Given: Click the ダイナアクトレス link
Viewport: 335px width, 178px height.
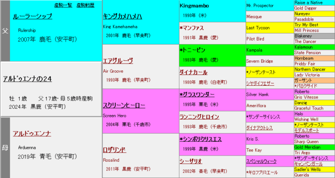Looking at the screenshot, I should click(x=259, y=128).
